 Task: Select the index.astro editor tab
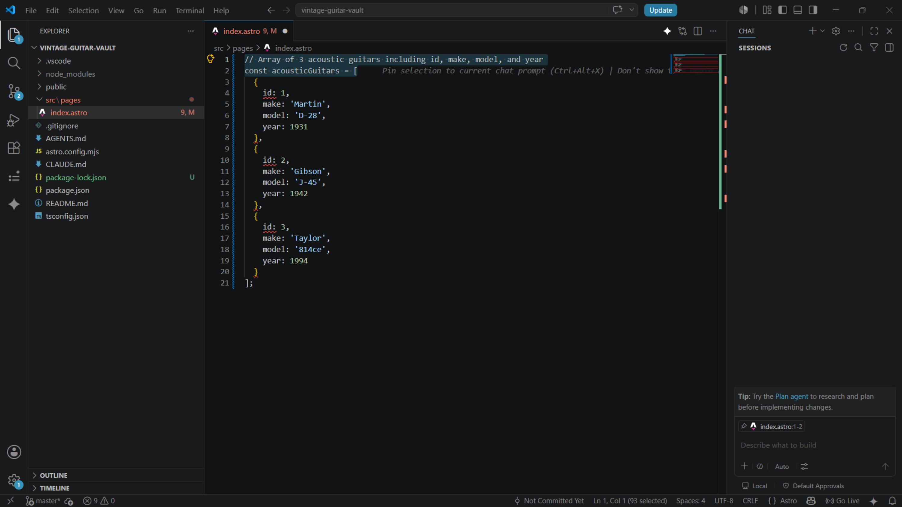pyautogui.click(x=249, y=31)
